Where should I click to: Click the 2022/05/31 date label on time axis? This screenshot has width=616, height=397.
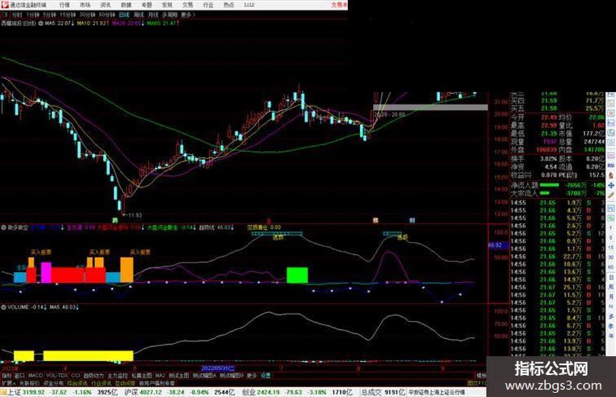click(218, 368)
